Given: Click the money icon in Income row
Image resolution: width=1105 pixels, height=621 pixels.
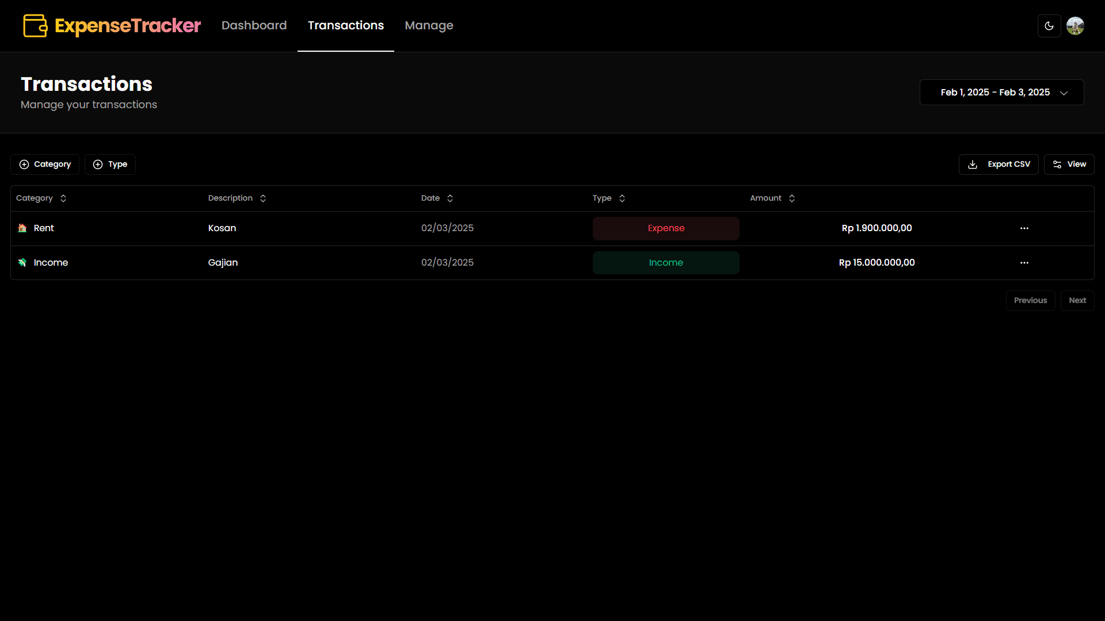Looking at the screenshot, I should coord(22,263).
